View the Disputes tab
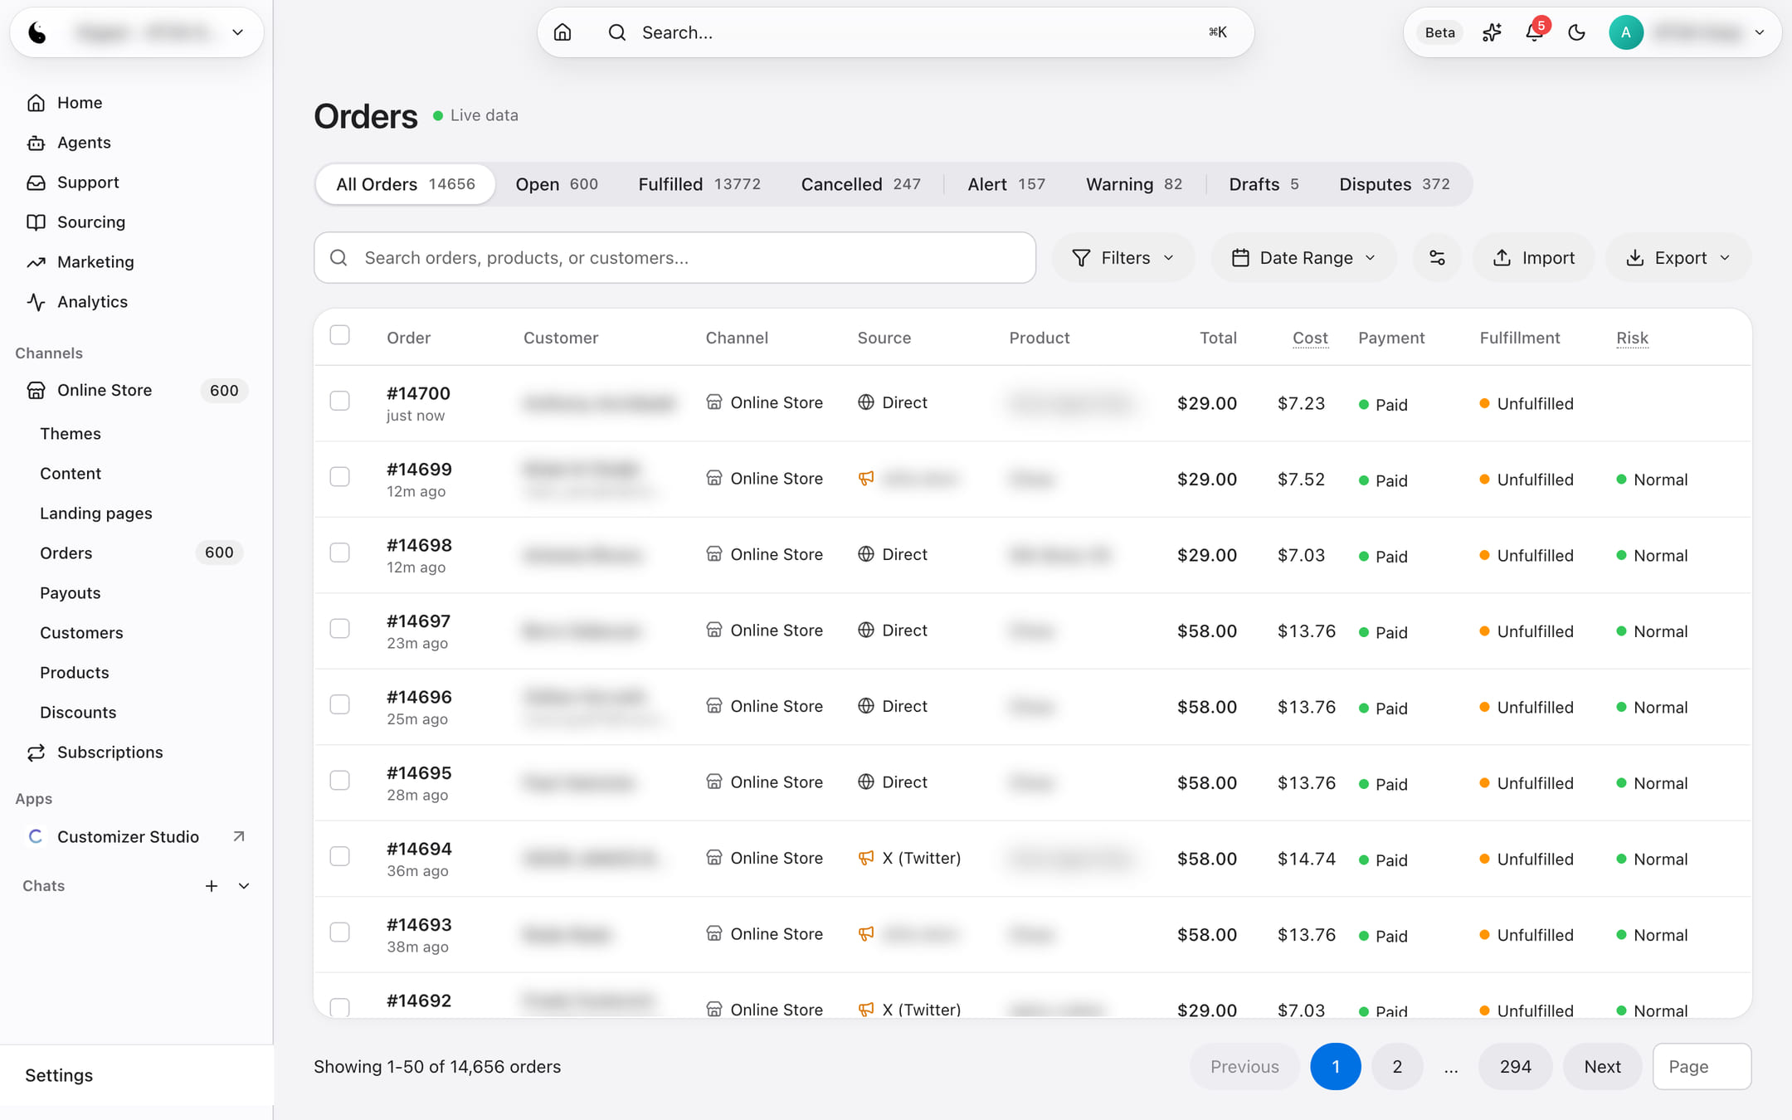Viewport: 1792px width, 1120px height. point(1395,184)
